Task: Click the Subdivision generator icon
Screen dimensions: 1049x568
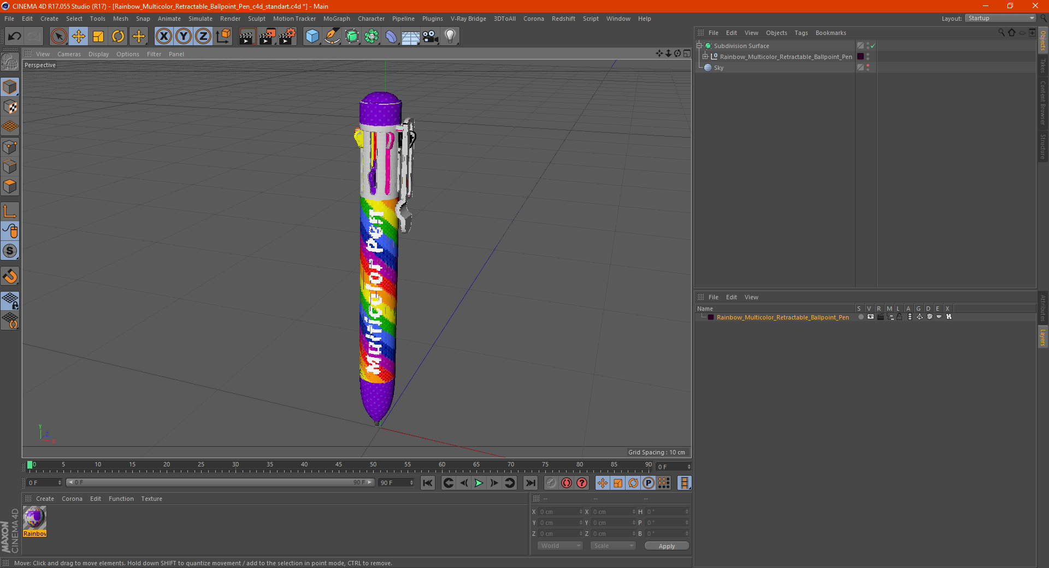Action: [352, 37]
